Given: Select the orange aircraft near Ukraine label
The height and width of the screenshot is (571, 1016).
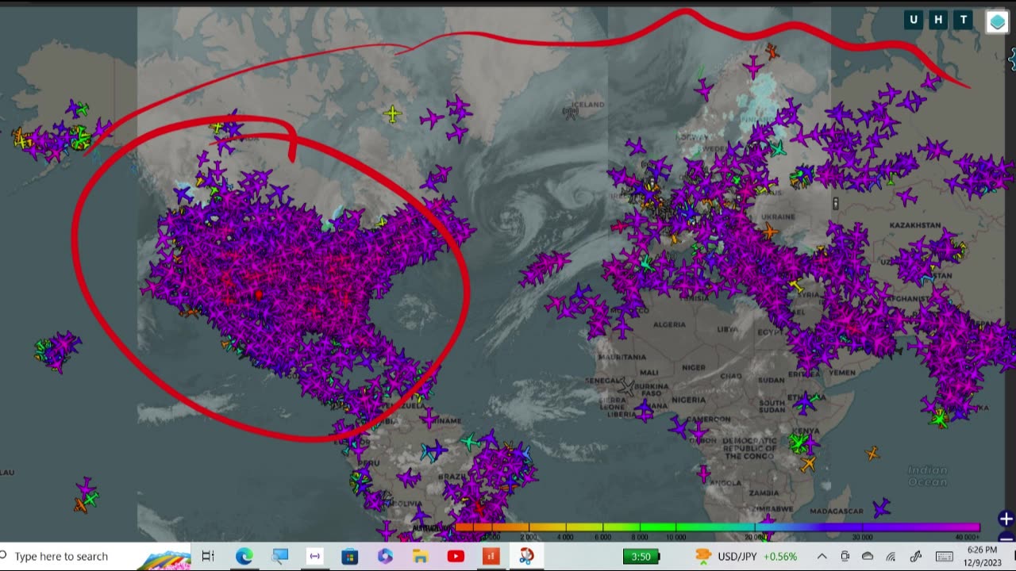Looking at the screenshot, I should (769, 232).
